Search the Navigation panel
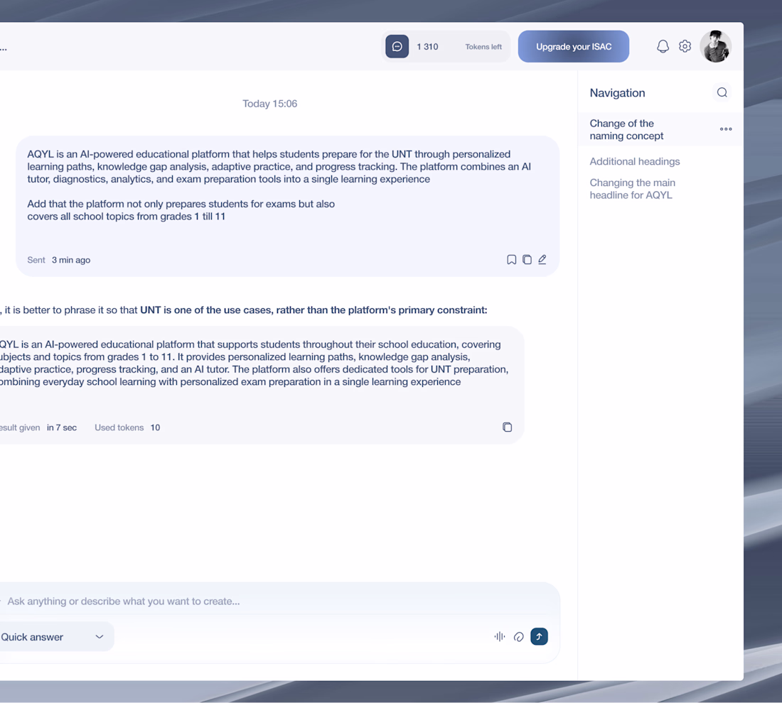This screenshot has height=703, width=782. [x=722, y=93]
